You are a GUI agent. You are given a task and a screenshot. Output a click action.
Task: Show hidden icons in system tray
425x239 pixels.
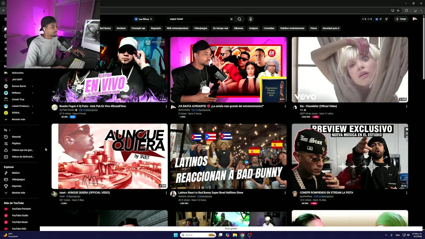point(386,235)
